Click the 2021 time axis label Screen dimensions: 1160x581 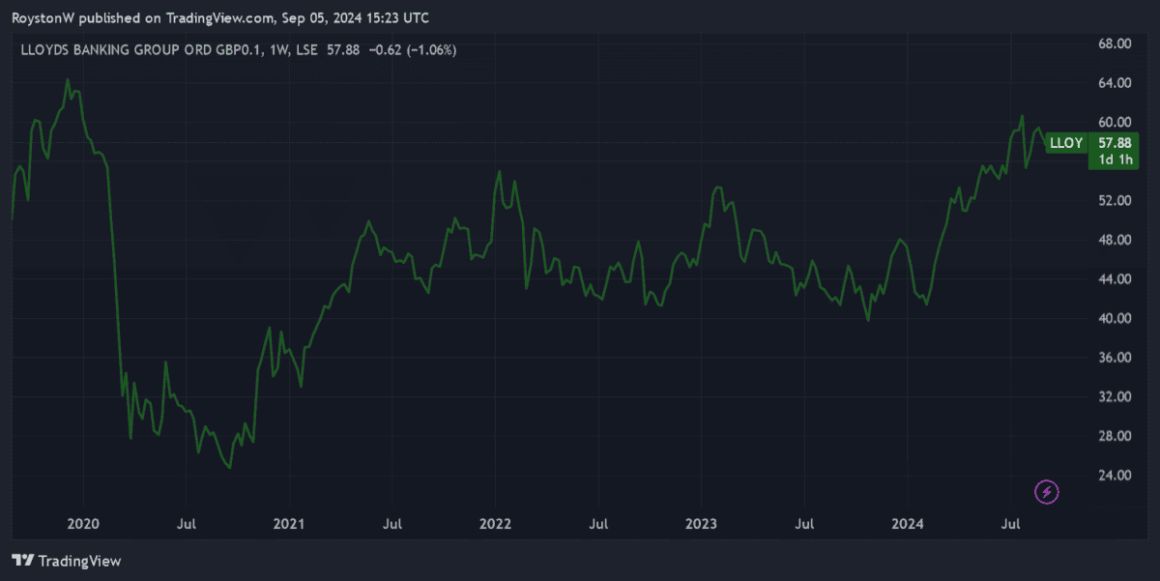coord(289,524)
